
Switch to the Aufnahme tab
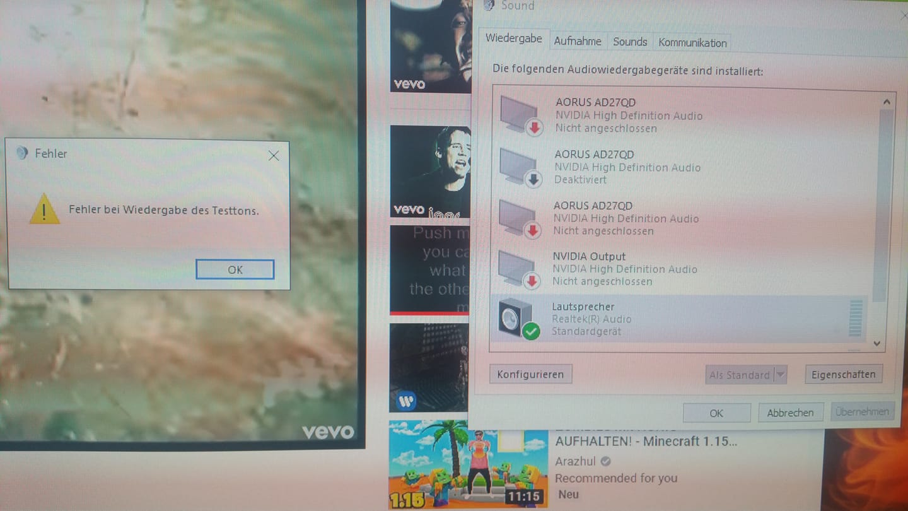tap(578, 42)
